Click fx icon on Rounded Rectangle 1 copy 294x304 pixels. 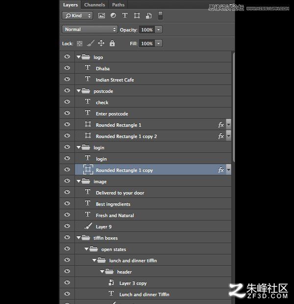pos(221,170)
